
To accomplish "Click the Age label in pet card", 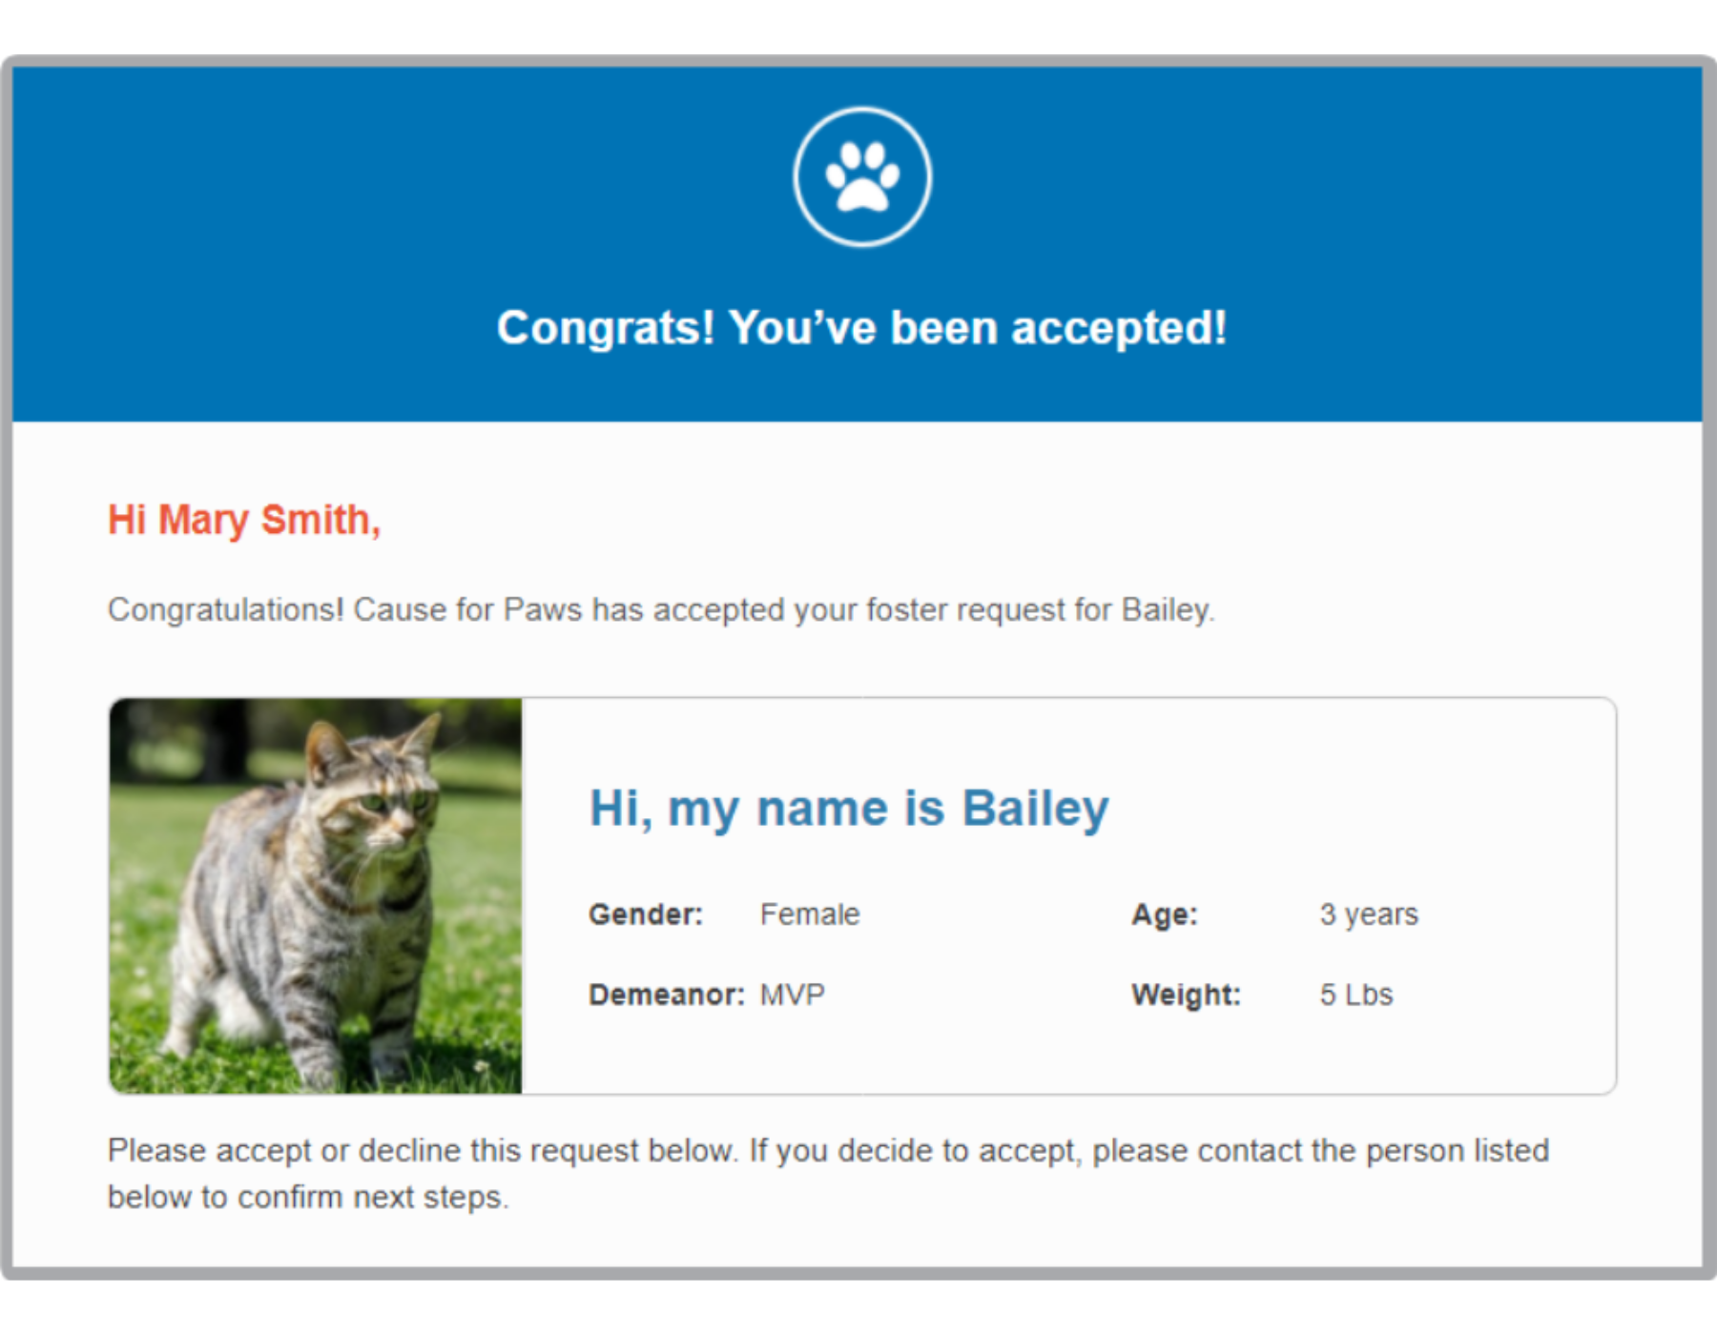I will point(1165,914).
